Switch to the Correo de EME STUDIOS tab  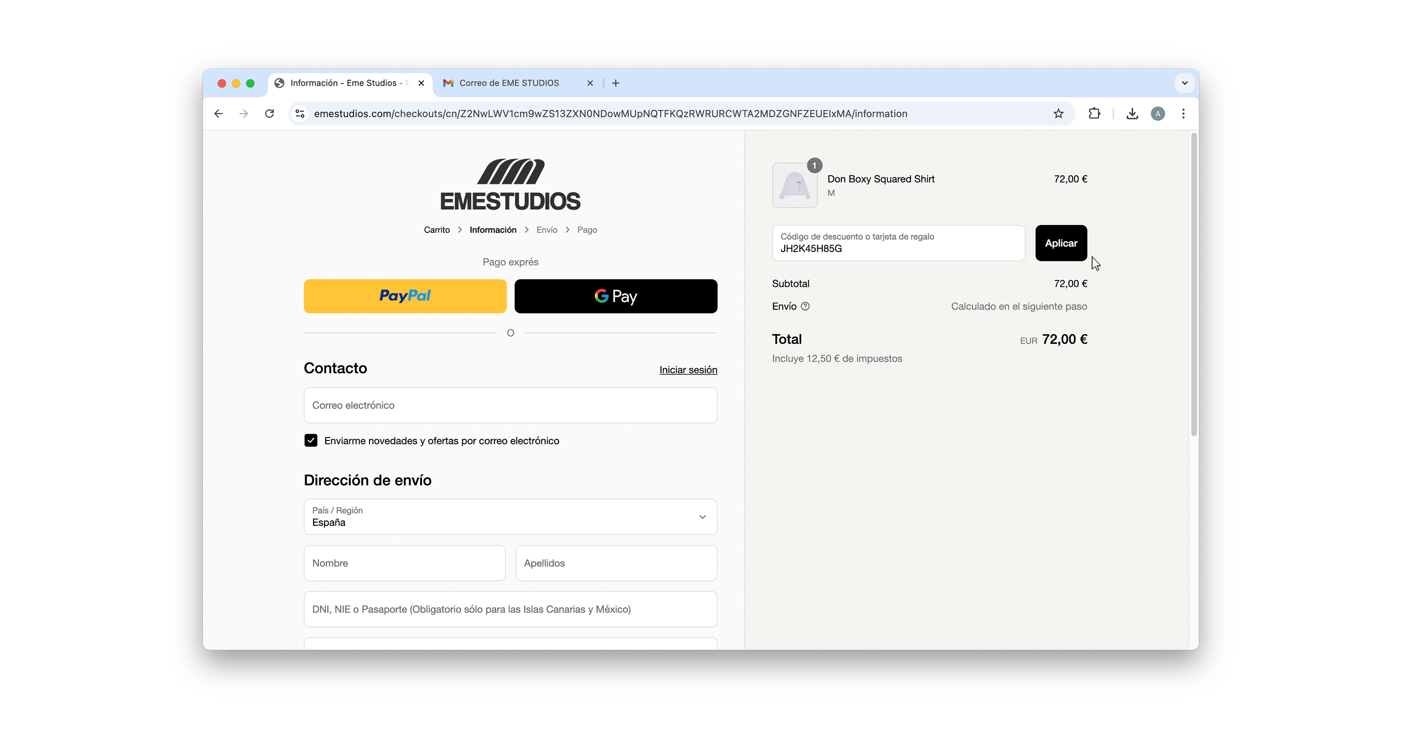point(509,83)
